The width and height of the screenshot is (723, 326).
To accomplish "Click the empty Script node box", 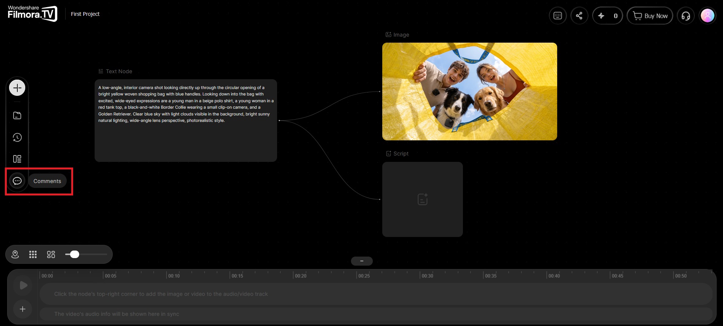I will [x=423, y=199].
